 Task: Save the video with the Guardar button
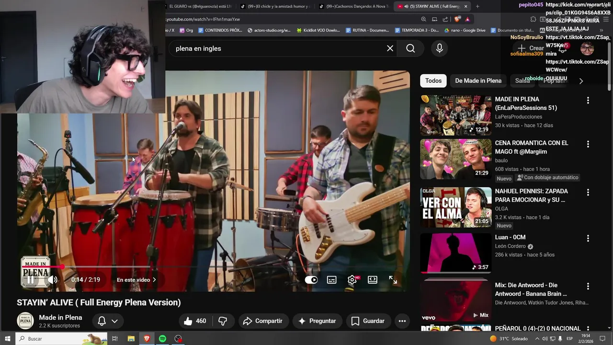coord(368,321)
